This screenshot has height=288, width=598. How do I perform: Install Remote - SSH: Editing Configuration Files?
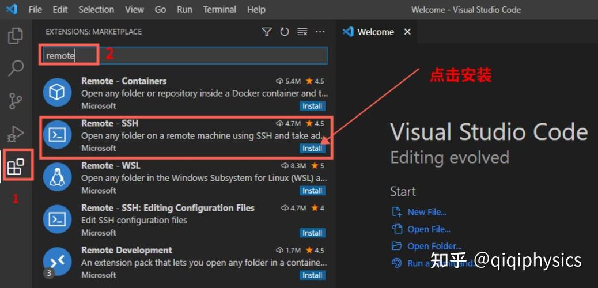tap(312, 233)
